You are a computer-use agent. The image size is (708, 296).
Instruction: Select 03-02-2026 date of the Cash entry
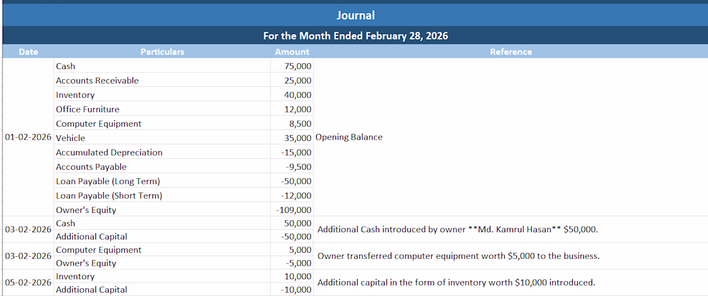pyautogui.click(x=28, y=230)
